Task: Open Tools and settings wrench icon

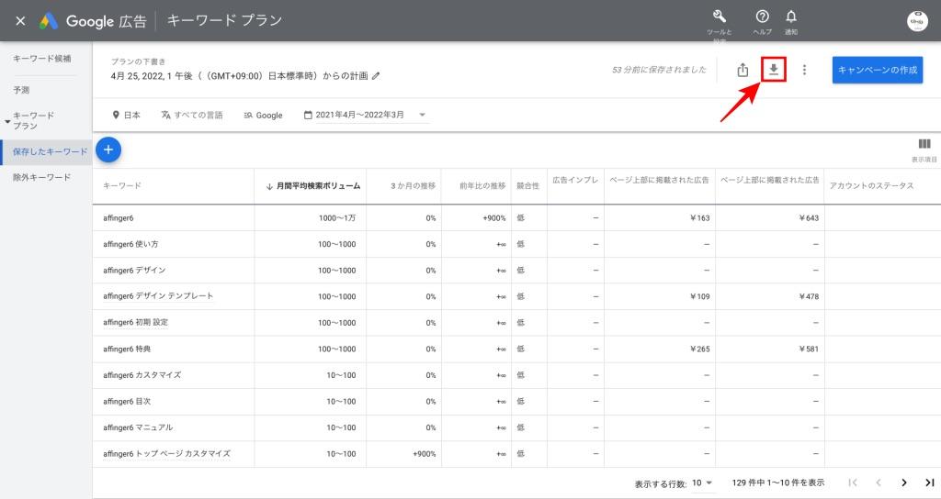Action: point(719,17)
